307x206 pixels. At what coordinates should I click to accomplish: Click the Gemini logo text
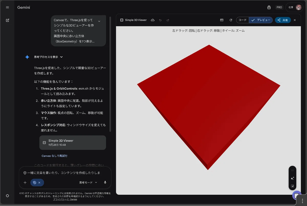pos(24,7)
